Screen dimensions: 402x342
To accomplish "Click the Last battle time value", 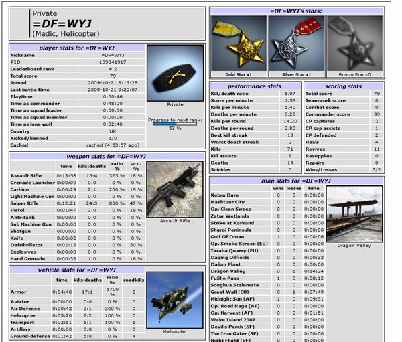I will tap(113, 90).
